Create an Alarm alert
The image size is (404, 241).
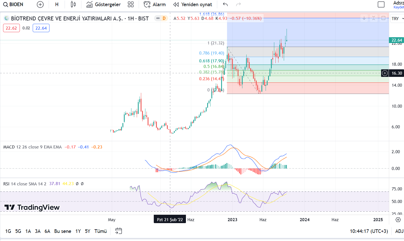[x=155, y=4]
